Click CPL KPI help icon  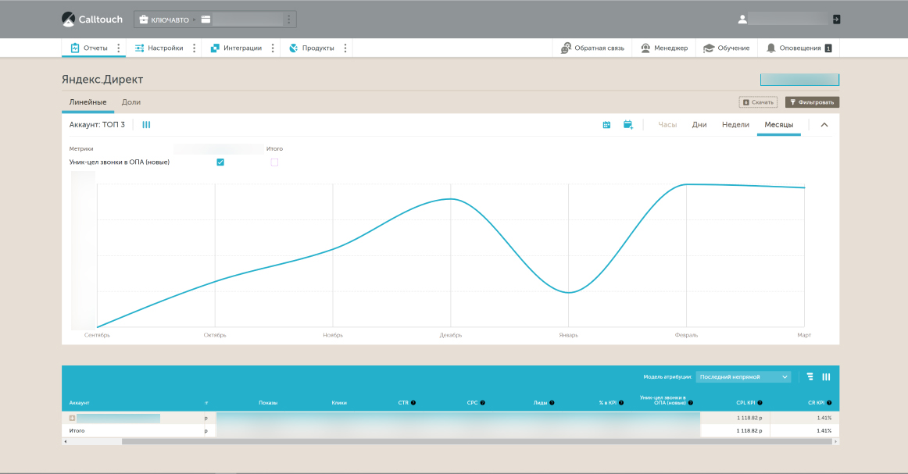[760, 403]
